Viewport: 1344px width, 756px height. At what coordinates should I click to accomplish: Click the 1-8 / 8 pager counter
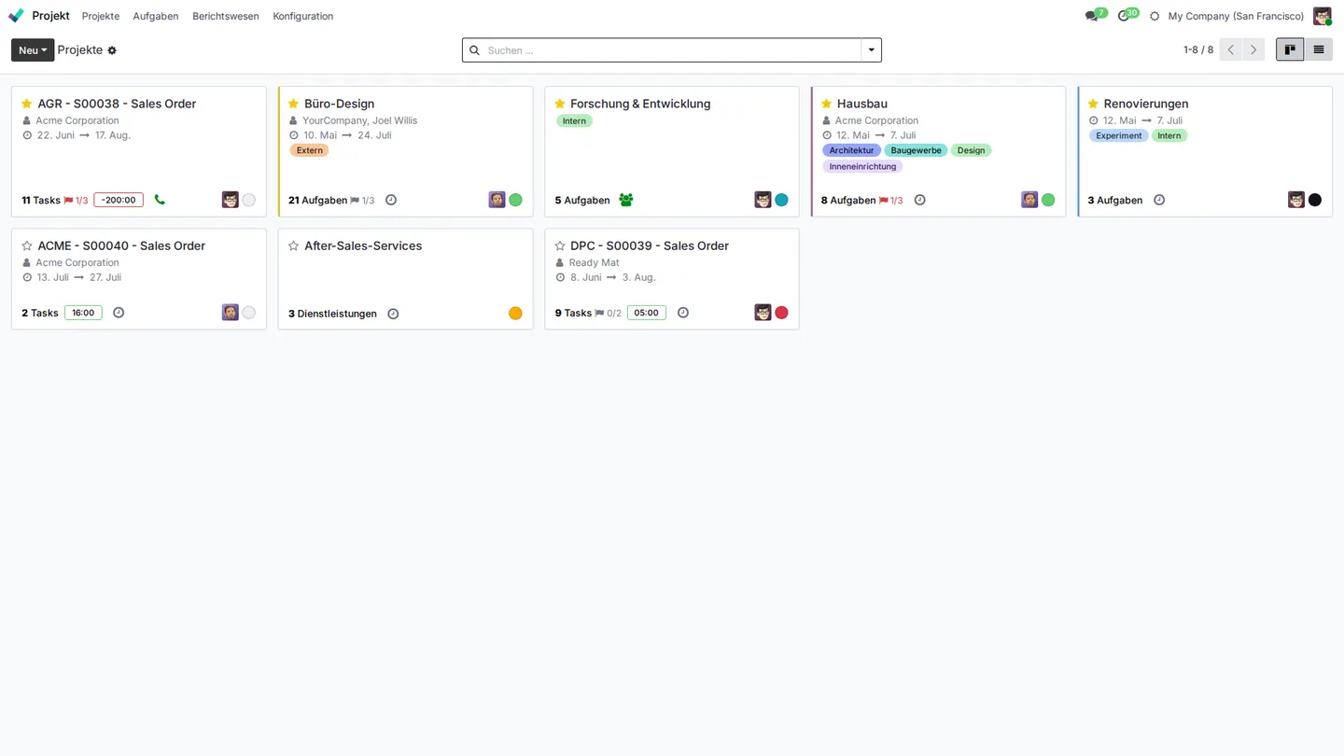[1198, 50]
